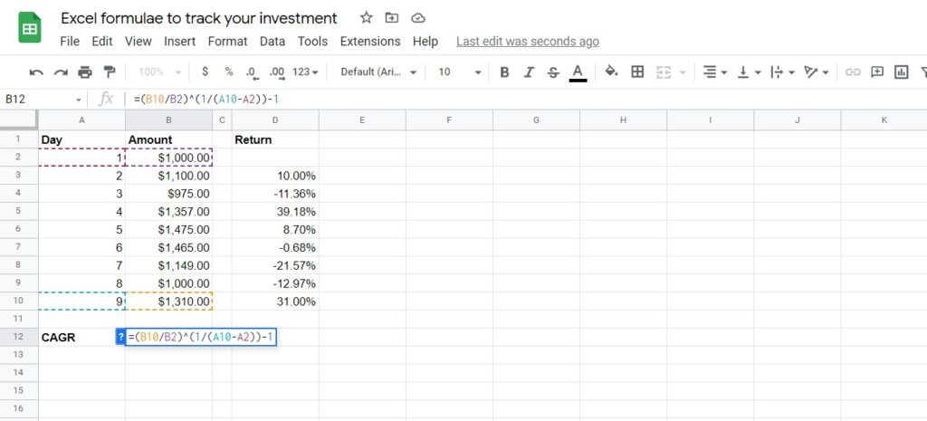Open the fill color bucket tool
The height and width of the screenshot is (421, 927).
(x=611, y=72)
